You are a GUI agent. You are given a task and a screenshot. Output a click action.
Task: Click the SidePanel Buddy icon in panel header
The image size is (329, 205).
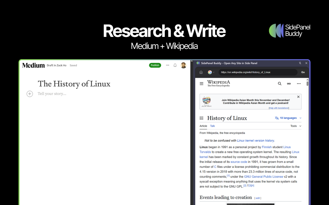[198, 63]
